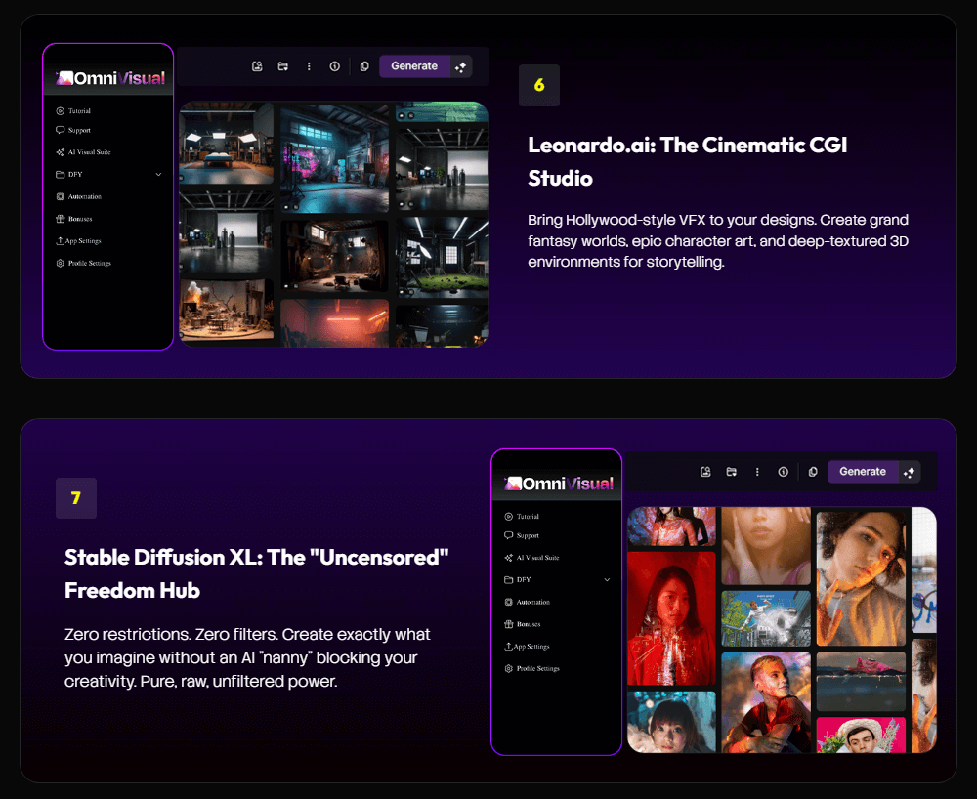The image size is (977, 799).
Task: Expand DFY menu in the bottom card sidebar
Action: 608,579
